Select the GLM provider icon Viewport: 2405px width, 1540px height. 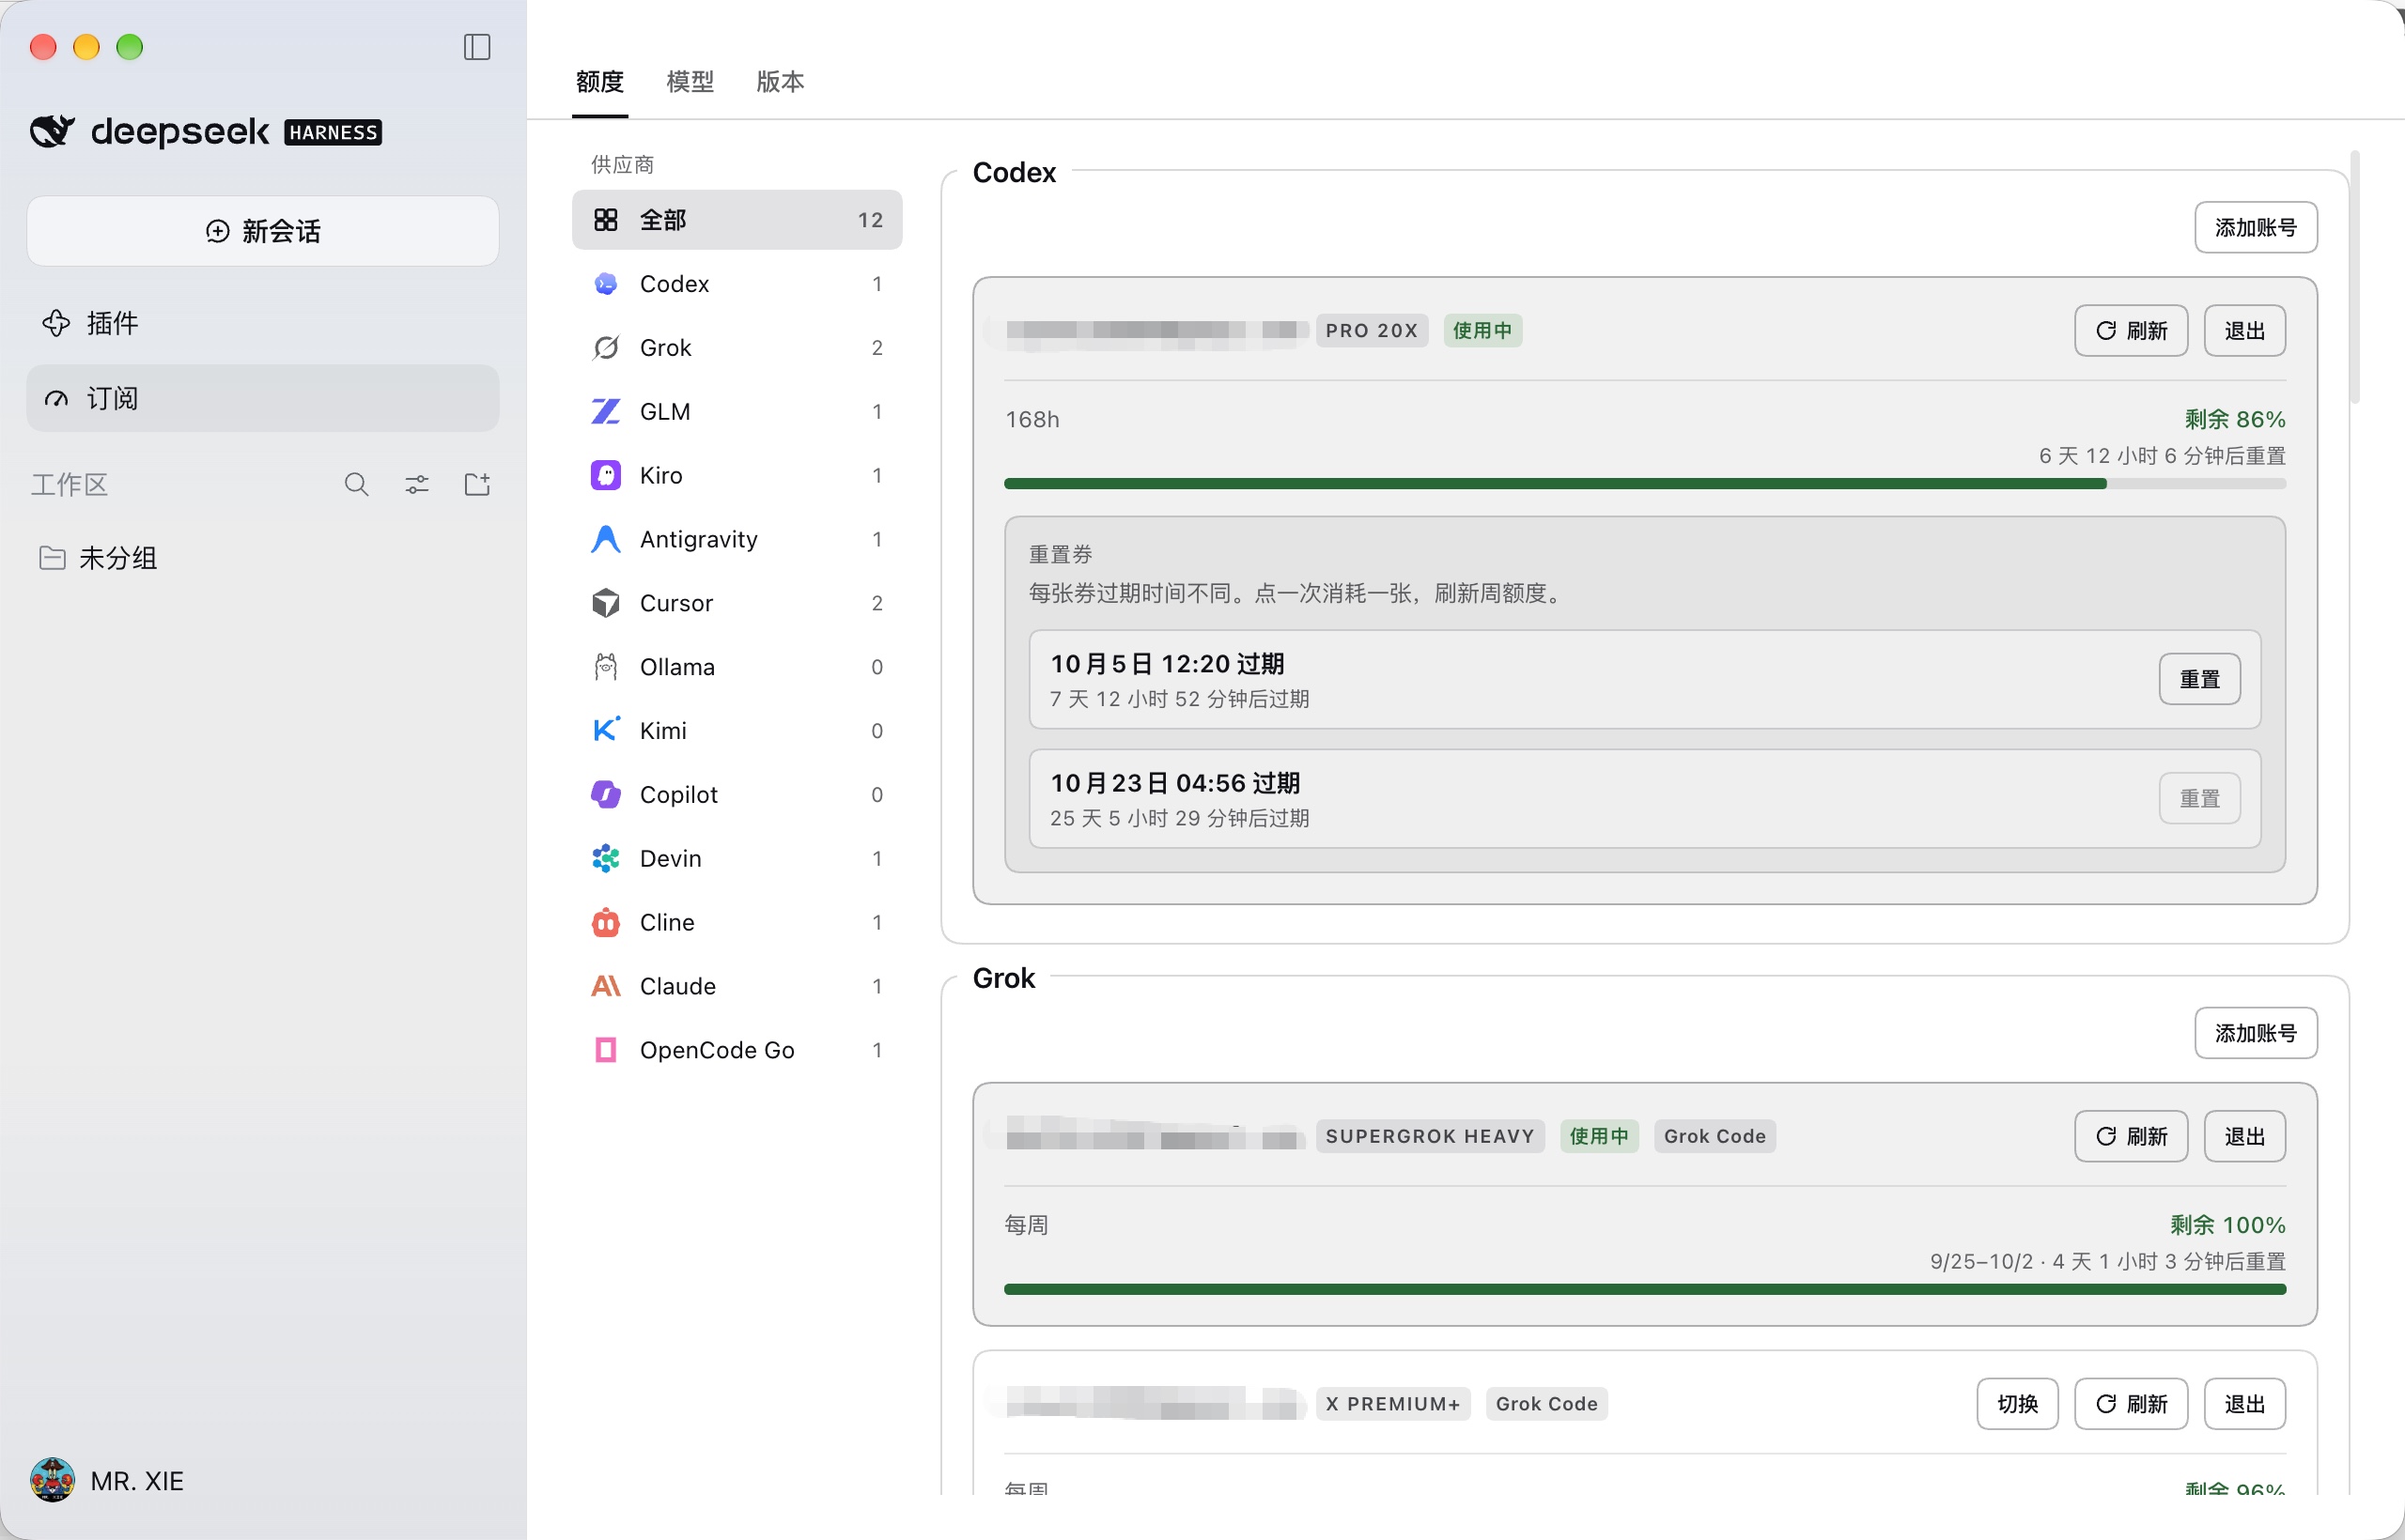pyautogui.click(x=605, y=412)
